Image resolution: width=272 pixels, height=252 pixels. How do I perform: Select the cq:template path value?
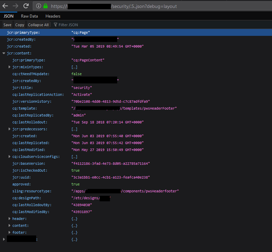click(x=124, y=108)
